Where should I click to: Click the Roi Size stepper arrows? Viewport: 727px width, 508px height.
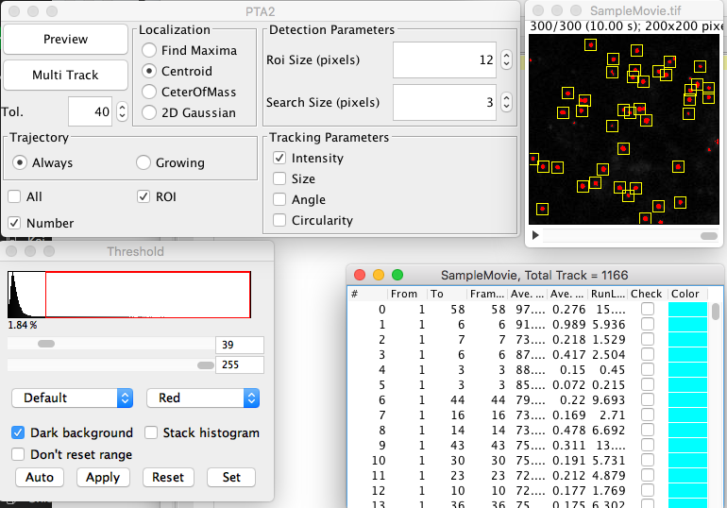(x=506, y=60)
